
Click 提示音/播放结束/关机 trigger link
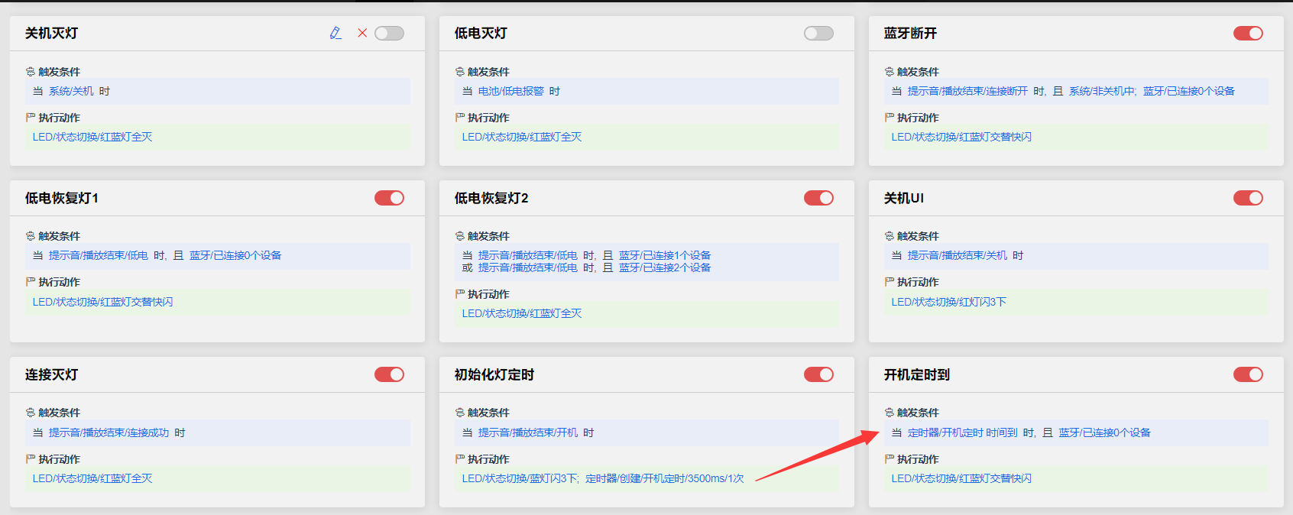coord(958,255)
